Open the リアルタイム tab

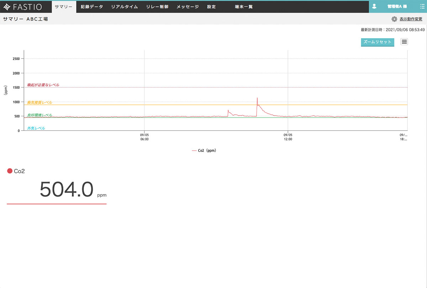coord(125,7)
